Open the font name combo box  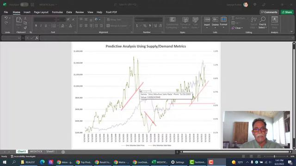(45, 19)
